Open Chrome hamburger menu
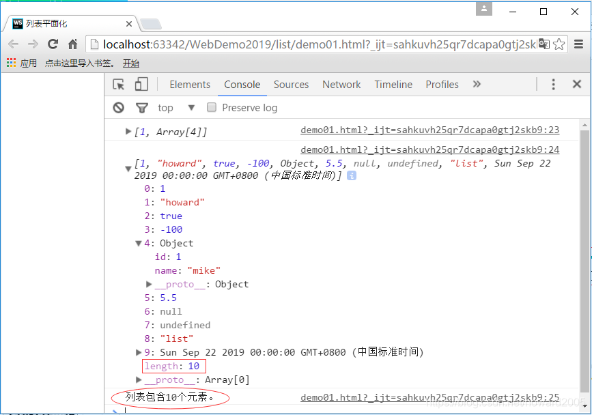The image size is (592, 415). pyautogui.click(x=579, y=44)
